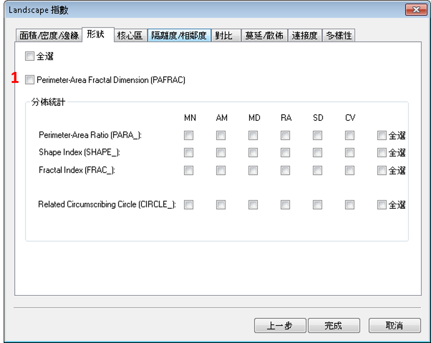Select all statistics for CIRCLE row

coord(381,205)
